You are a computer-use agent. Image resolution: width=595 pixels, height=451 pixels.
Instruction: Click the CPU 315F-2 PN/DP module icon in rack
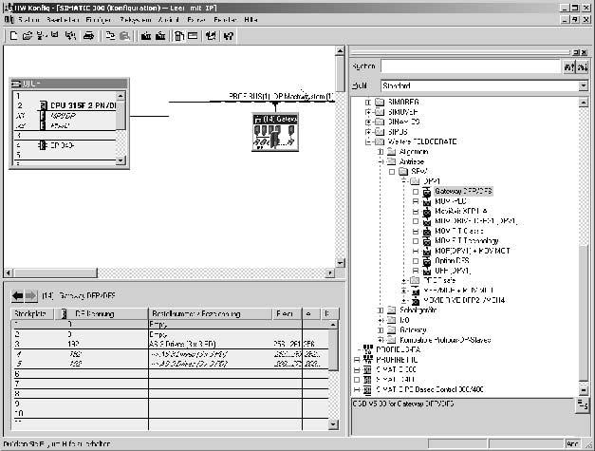click(x=43, y=105)
